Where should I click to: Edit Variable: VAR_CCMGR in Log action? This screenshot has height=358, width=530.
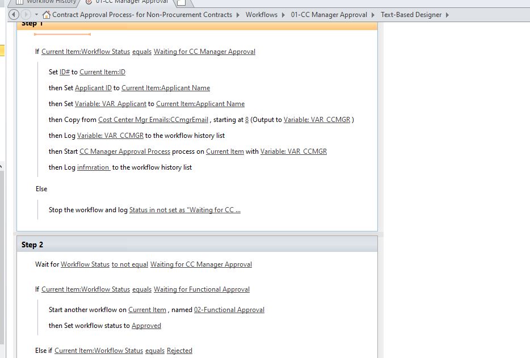[110, 136]
